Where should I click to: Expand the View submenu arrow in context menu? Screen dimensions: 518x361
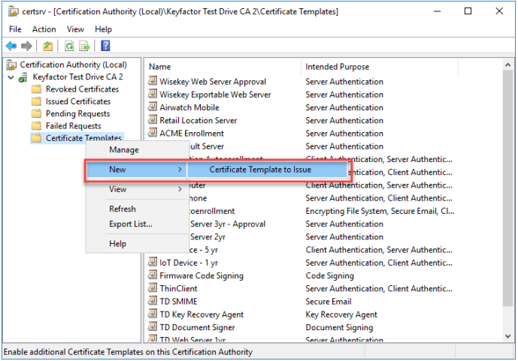click(x=180, y=189)
